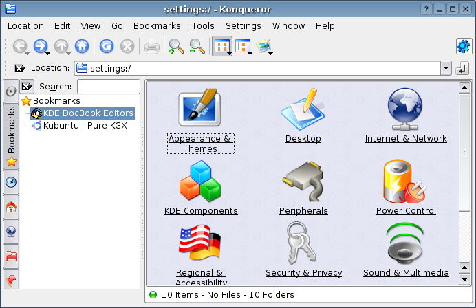This screenshot has width=476, height=308.
Task: Open the Up button dropdown arrow
Action: pyautogui.click(x=68, y=54)
